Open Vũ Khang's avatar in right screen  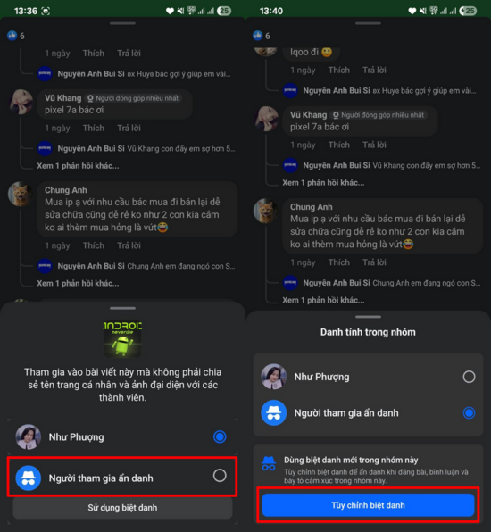point(266,119)
